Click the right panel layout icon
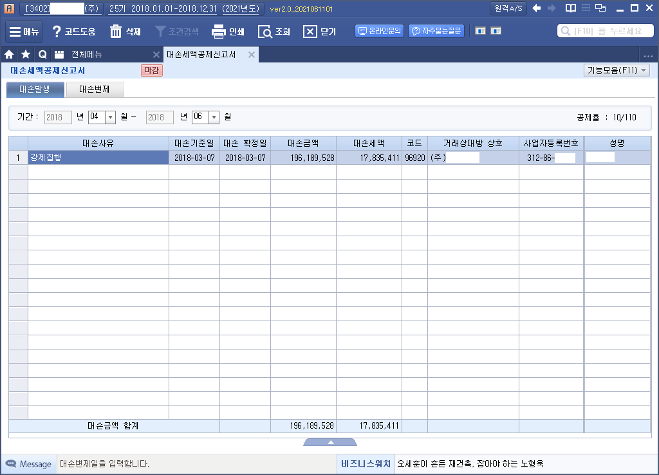659x475 pixels. click(x=496, y=31)
